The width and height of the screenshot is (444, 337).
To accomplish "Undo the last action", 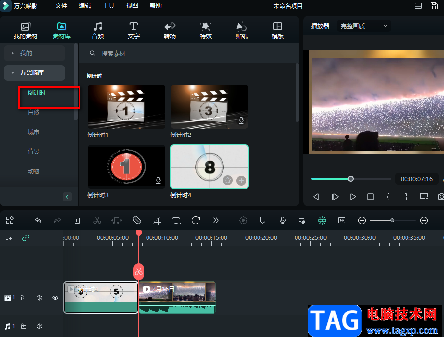I will click(38, 220).
